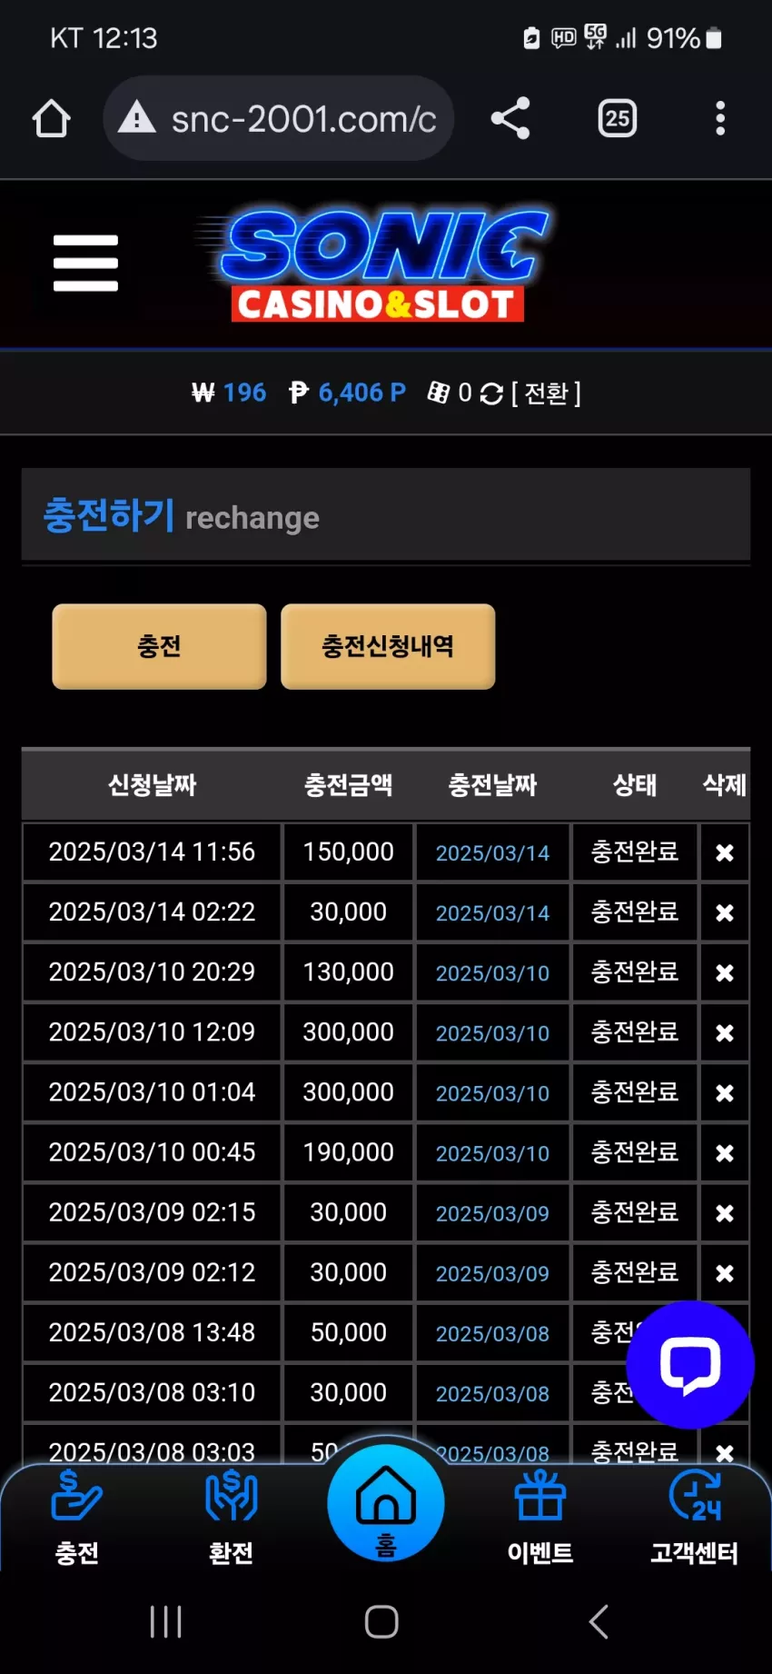Switch to the 충전신청내역 tab
Viewport: 772px width, 1674px height.
pyautogui.click(x=388, y=646)
